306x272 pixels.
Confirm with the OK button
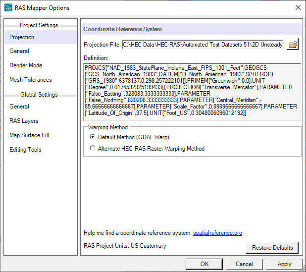click(204, 264)
